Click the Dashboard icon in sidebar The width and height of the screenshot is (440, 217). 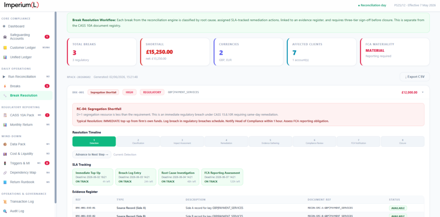point(4,26)
